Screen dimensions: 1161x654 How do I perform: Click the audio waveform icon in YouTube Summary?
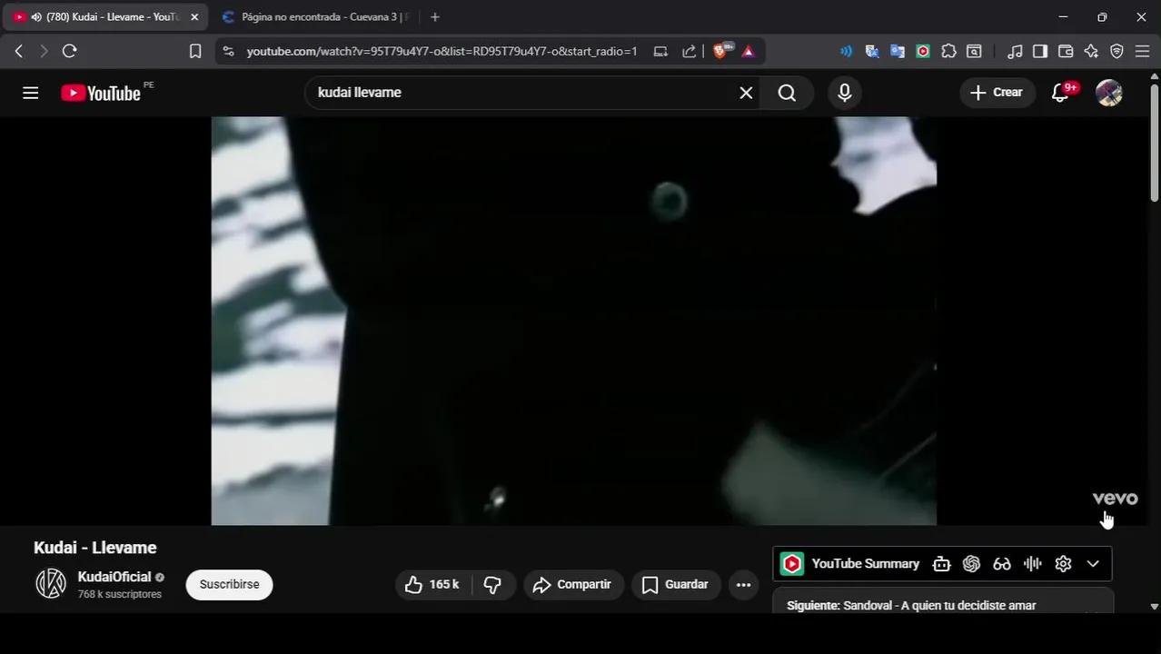1033,564
